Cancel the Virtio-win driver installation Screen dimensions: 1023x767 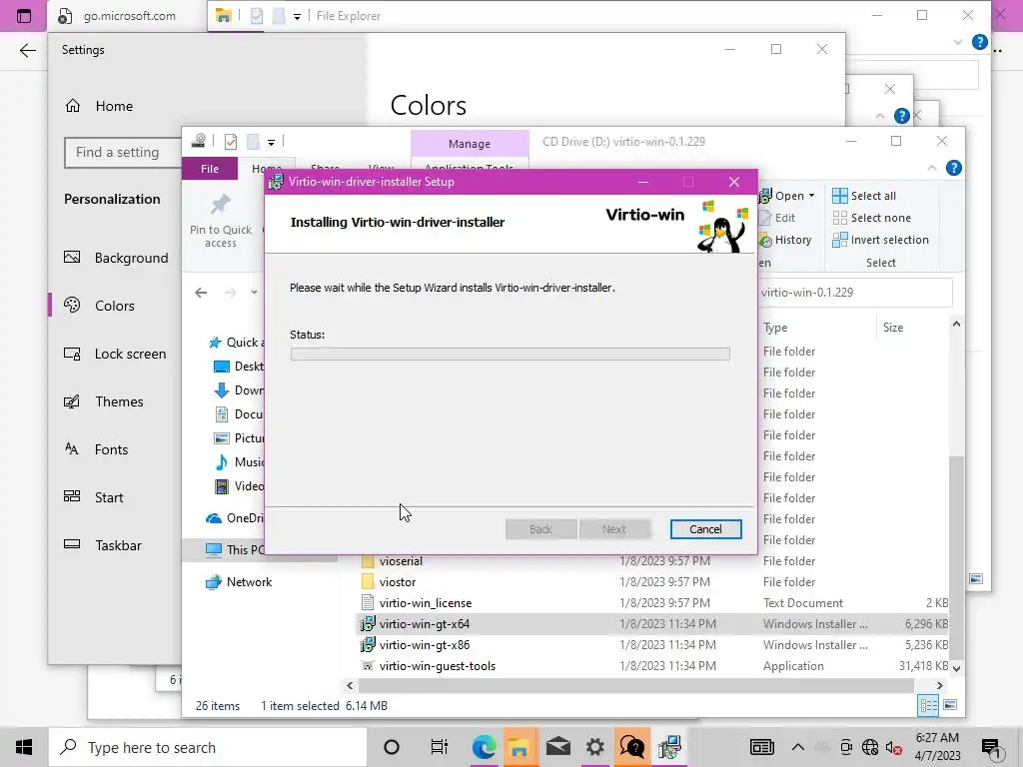tap(705, 529)
